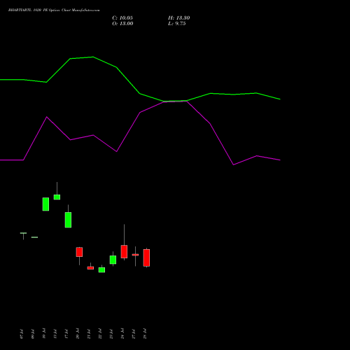This screenshot has width=350, height=350.
Task: Select the open value 'O: 13.00'
Action: (x=122, y=24)
